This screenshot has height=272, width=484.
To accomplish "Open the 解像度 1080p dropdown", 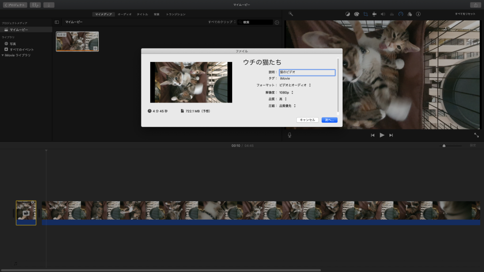I will coord(286,92).
